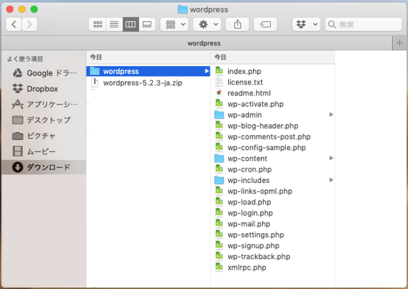Select wp-login.php file

pos(272,213)
